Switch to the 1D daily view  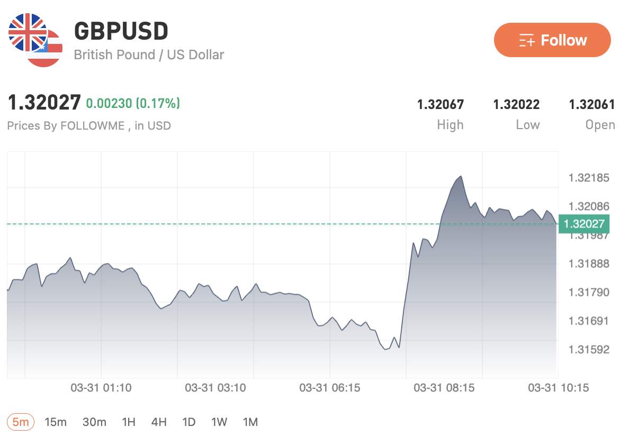coord(188,422)
